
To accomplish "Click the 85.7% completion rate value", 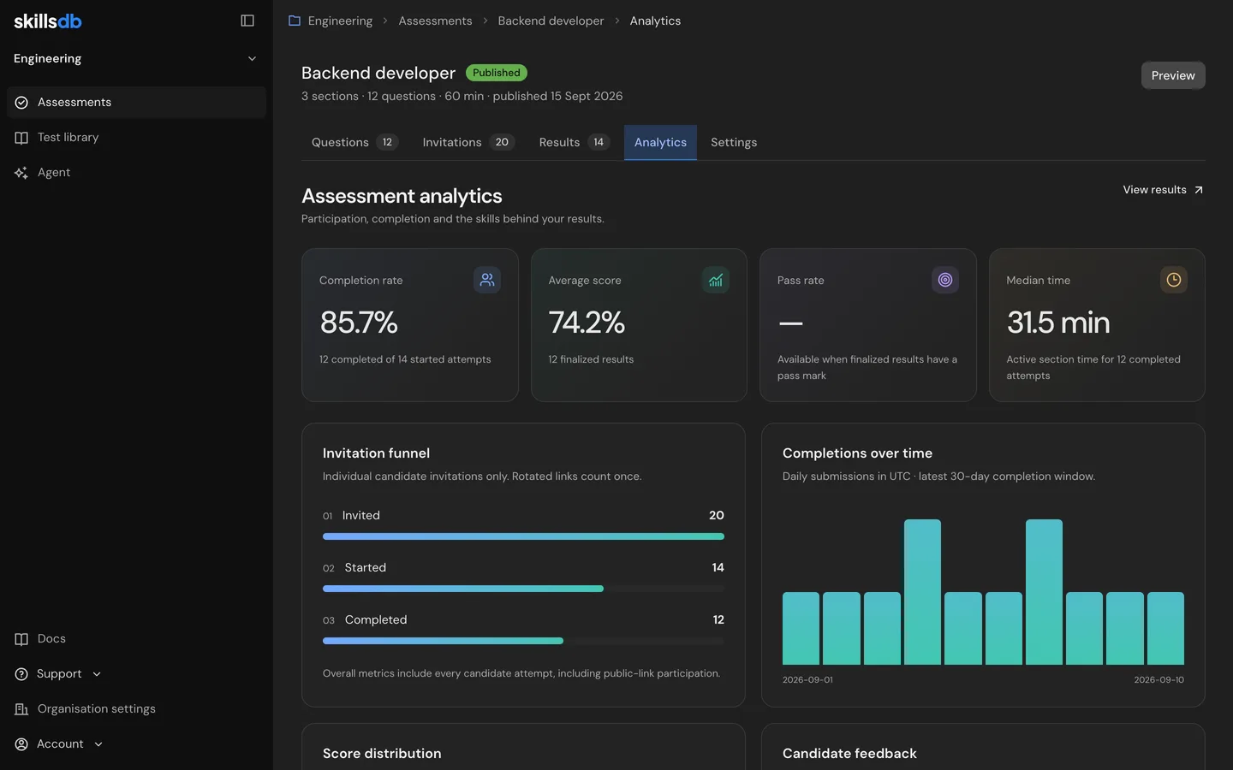I will point(359,323).
